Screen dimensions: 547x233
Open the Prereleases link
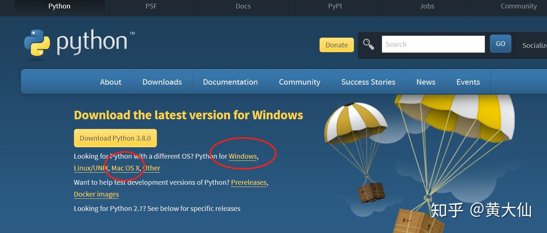tap(249, 182)
